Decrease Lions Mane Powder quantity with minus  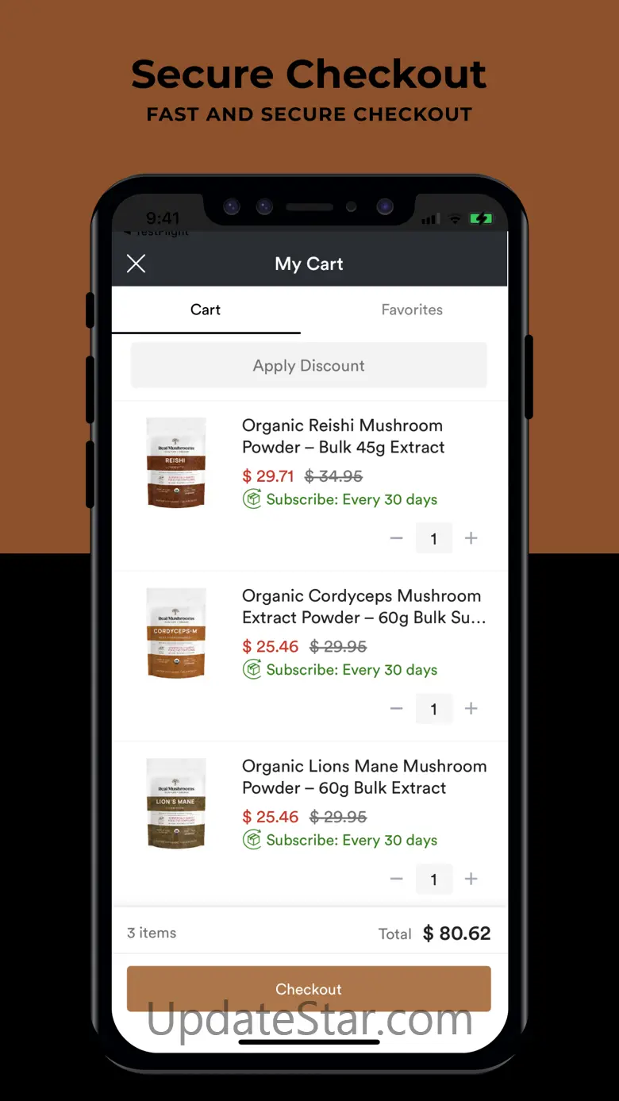coord(397,879)
